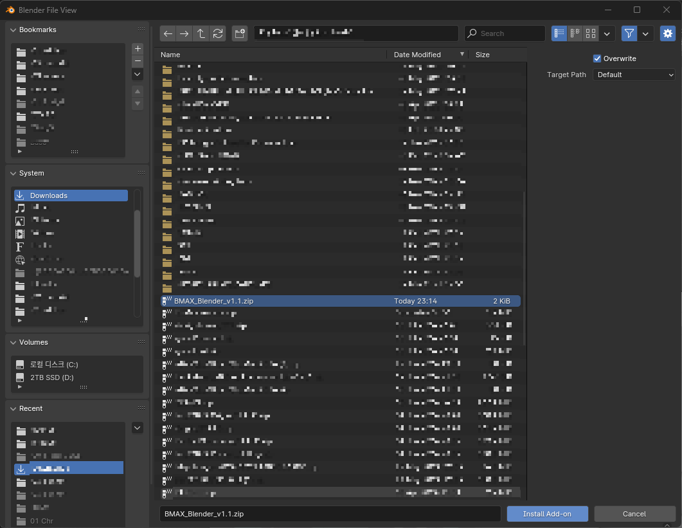The image size is (682, 528).
Task: Open the Fonts system folder icon
Action: point(20,247)
